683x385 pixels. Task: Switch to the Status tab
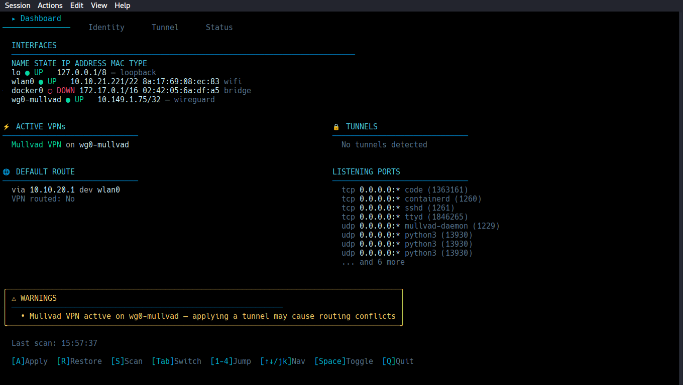click(219, 28)
